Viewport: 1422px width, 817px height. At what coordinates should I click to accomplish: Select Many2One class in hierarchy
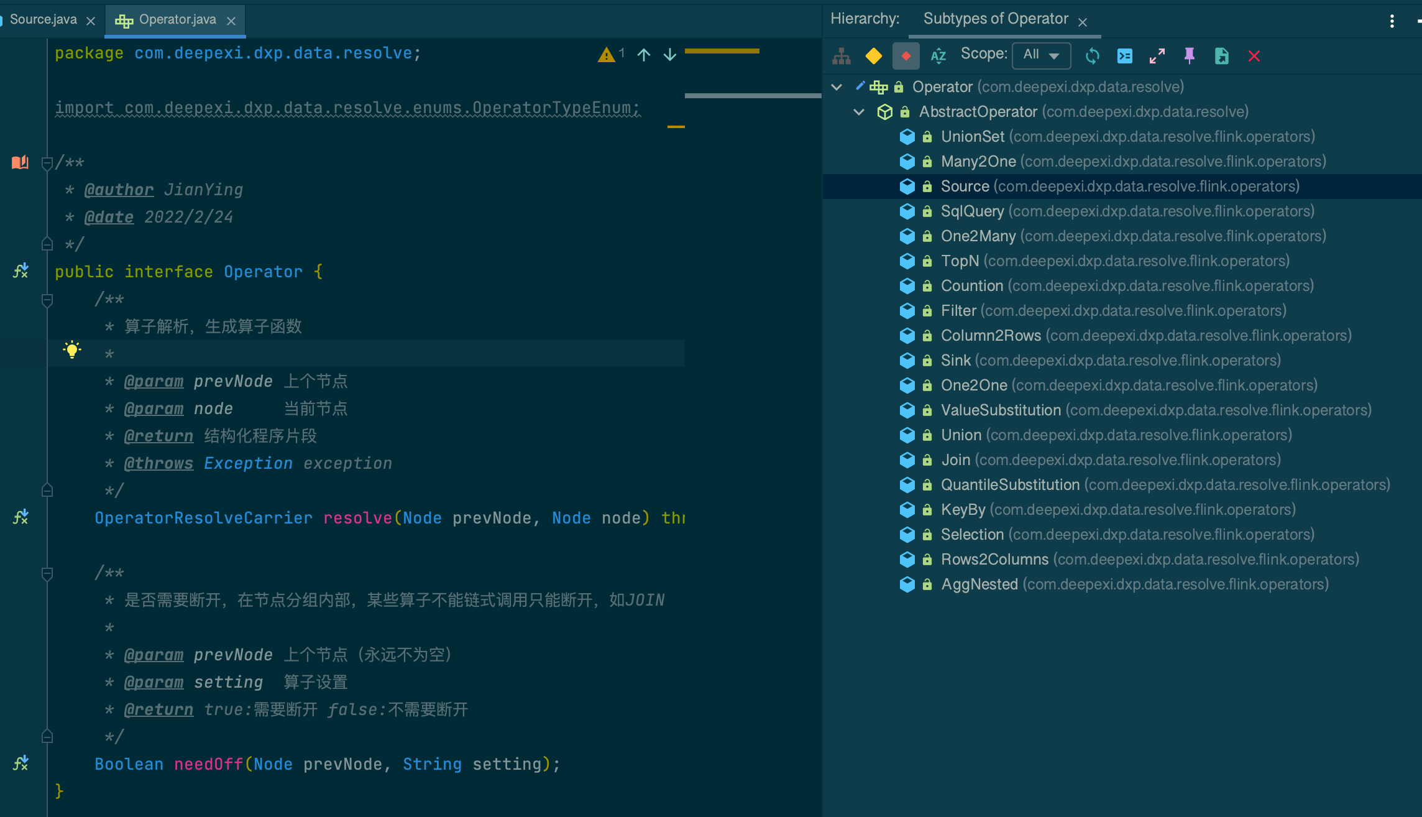tap(1133, 161)
